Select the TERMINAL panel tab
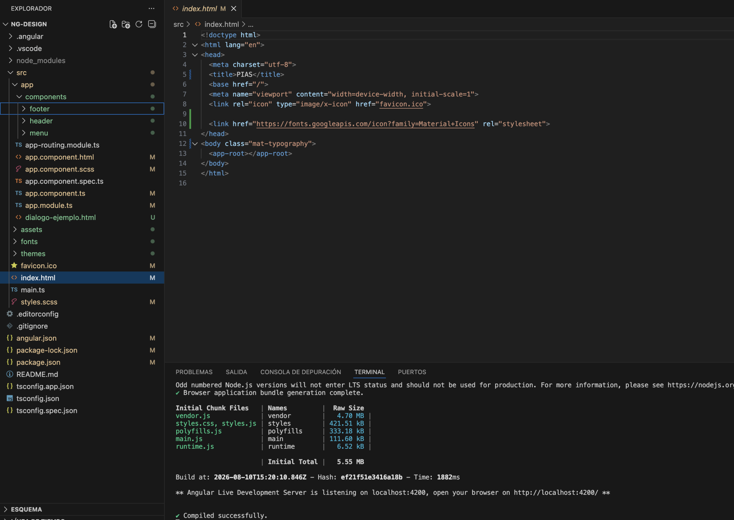 pyautogui.click(x=369, y=372)
